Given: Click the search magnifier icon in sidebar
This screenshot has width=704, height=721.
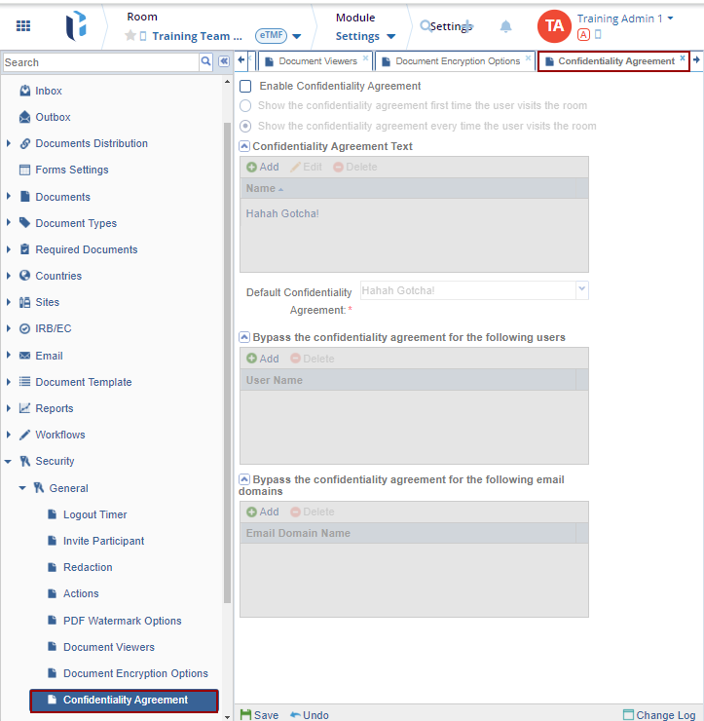Looking at the screenshot, I should [x=206, y=61].
